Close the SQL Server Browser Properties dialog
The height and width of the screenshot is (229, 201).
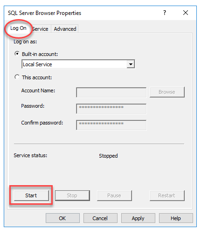[186, 13]
